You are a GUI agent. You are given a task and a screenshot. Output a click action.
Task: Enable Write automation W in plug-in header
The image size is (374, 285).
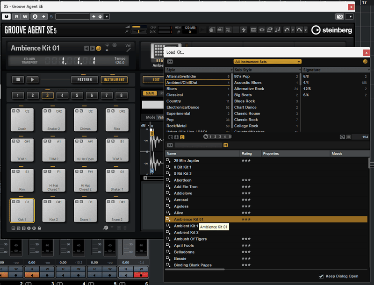coord(25,16)
